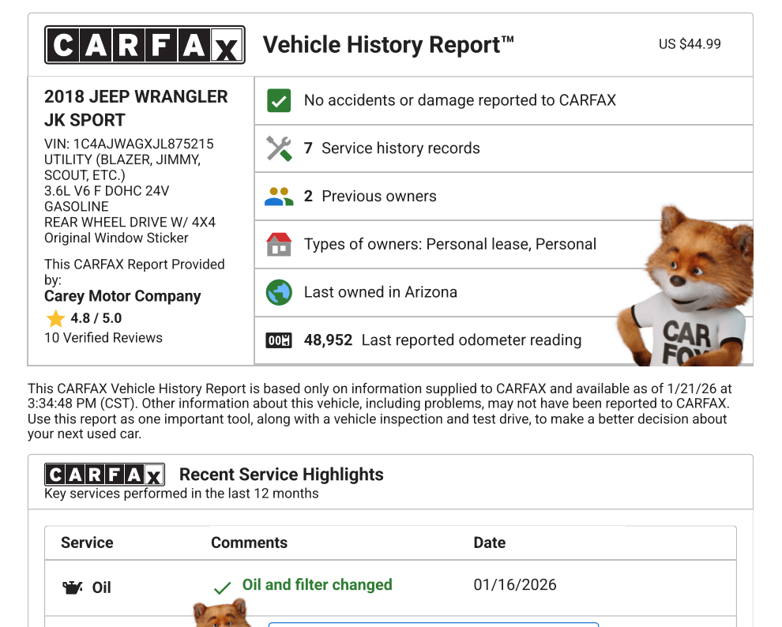Click the Service column header
Viewport: 782px width, 627px height.
87,543
